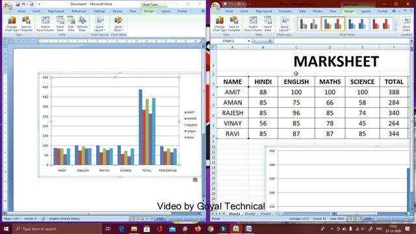Image resolution: width=416 pixels, height=234 pixels.
Task: Open Microsoft Edge from the taskbar
Action: click(x=122, y=229)
